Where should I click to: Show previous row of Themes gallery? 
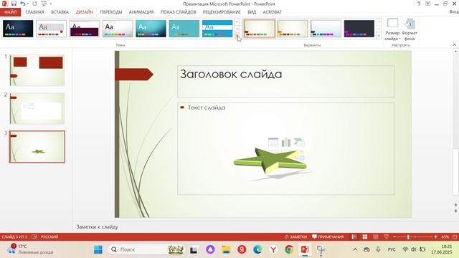237,22
